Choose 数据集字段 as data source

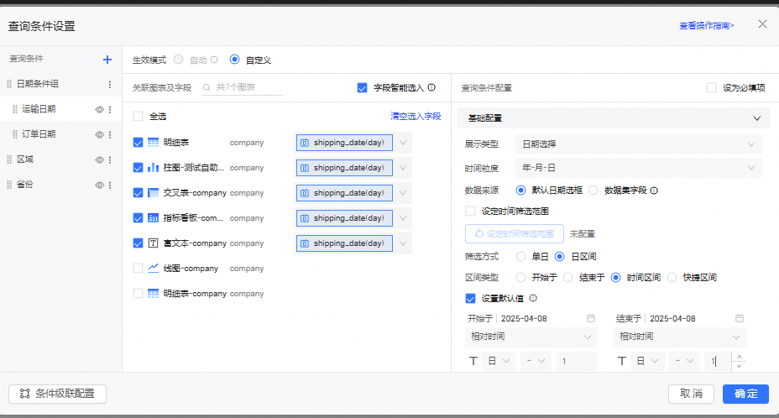(x=593, y=191)
